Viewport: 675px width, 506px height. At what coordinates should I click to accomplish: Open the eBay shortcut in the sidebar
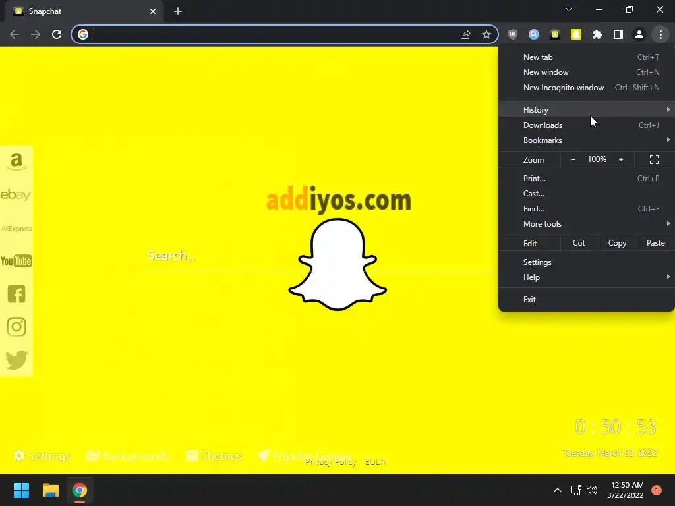tap(16, 195)
